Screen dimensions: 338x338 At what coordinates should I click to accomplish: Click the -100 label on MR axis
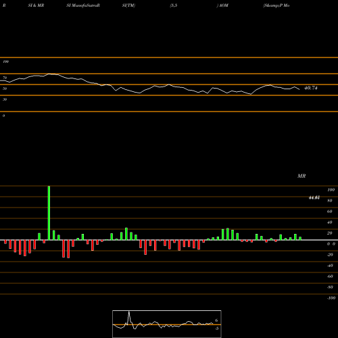[x=331, y=298]
